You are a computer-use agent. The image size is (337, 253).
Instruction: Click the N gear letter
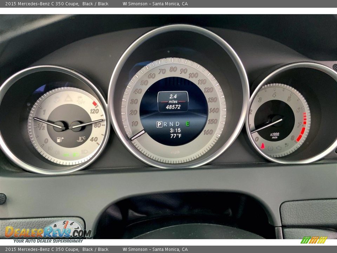tap(171, 124)
